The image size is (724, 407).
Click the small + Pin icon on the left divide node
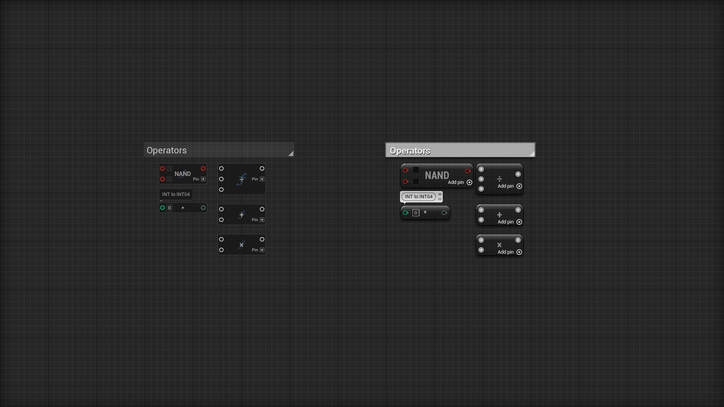click(262, 179)
